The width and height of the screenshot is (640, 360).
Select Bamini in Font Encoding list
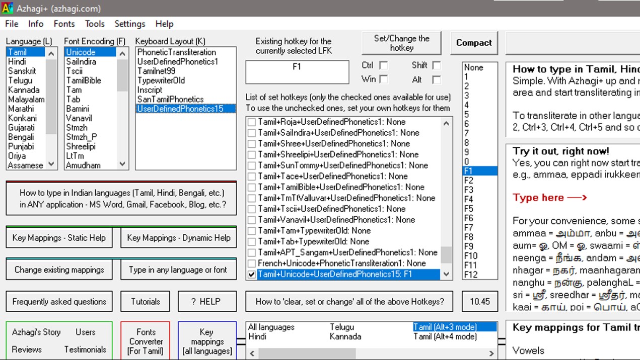tap(91, 109)
